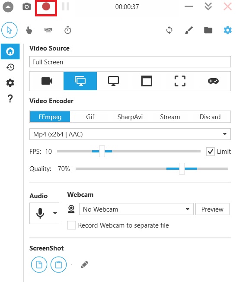Image resolution: width=236 pixels, height=282 pixels.
Task: Open the blue gear settings icon
Action: (227, 30)
